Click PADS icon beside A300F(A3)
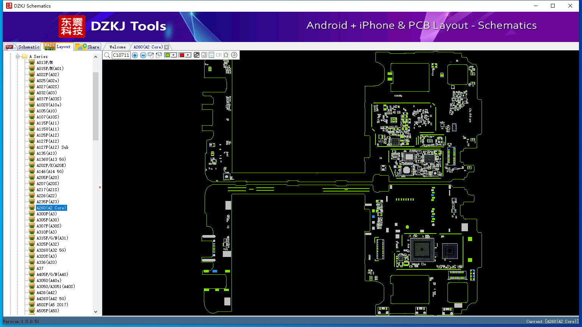Screen dimensions: 582x327 (x=32, y=214)
